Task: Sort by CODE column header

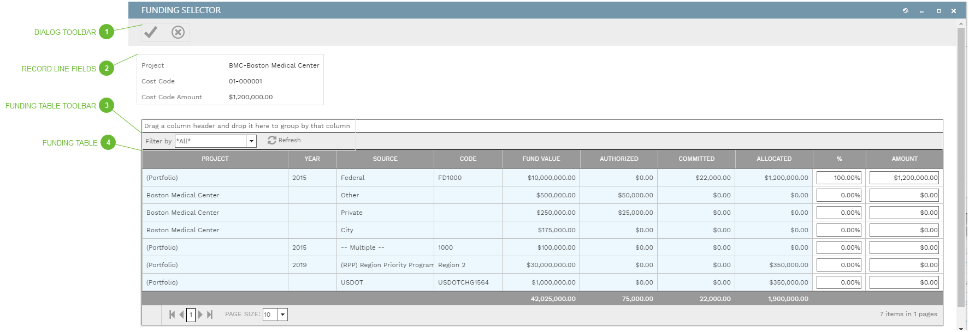Action: 468,159
